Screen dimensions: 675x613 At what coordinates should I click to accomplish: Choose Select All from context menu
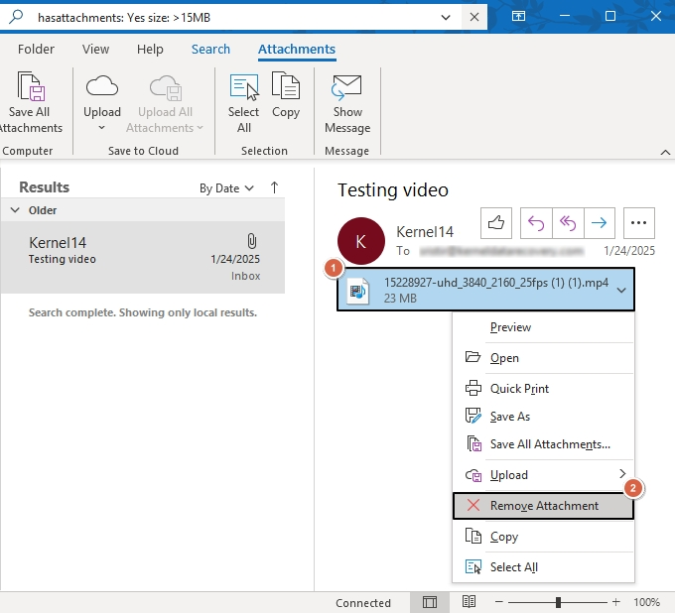(543, 567)
